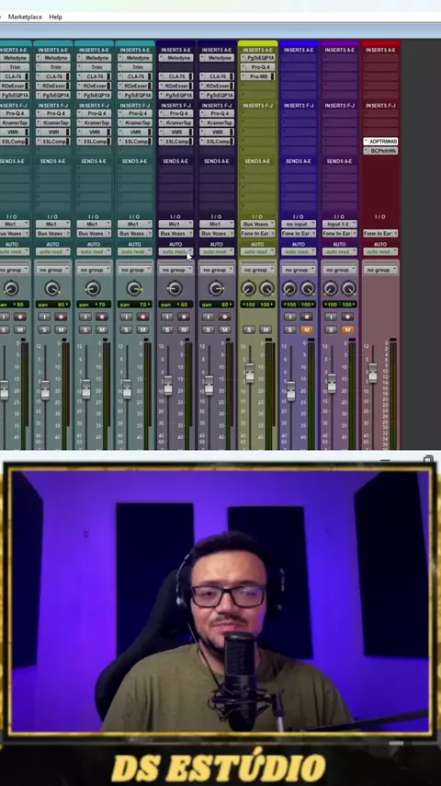Open the BCPtchWk plugin insert

point(381,151)
